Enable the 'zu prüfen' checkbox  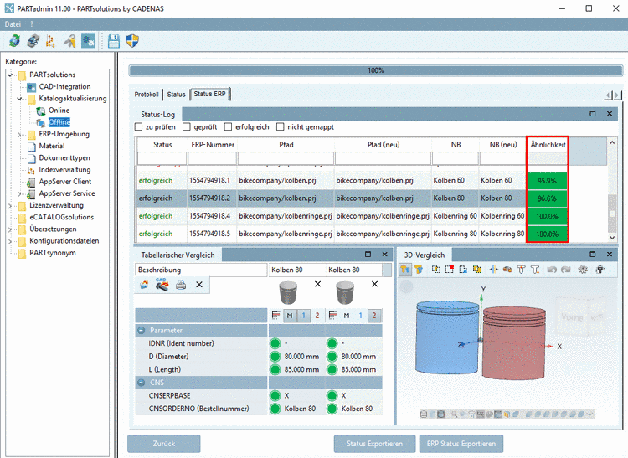click(x=139, y=126)
